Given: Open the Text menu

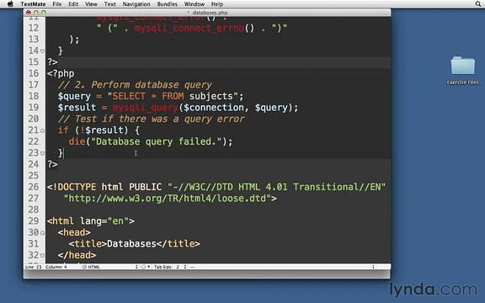Looking at the screenshot, I should tap(109, 4).
